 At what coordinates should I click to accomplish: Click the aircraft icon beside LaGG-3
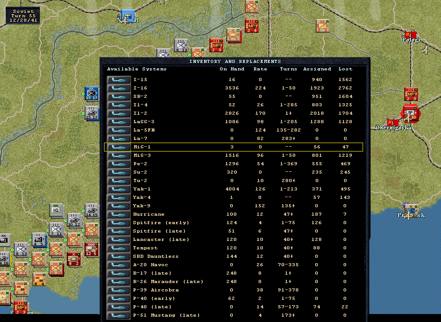click(x=119, y=122)
